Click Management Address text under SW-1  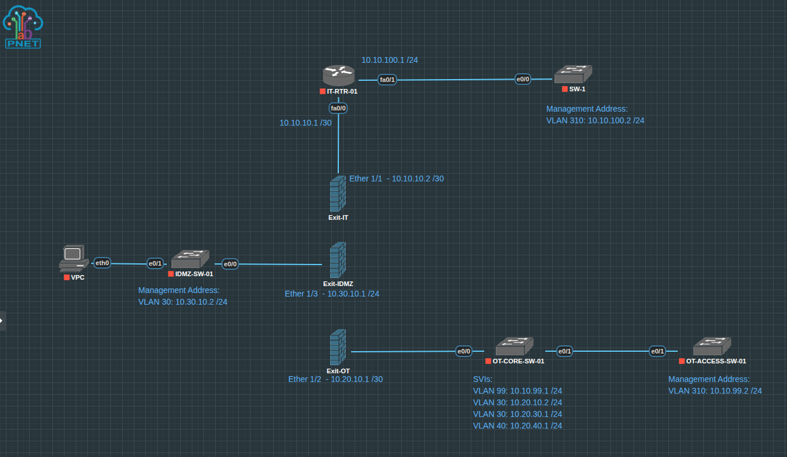coord(587,109)
